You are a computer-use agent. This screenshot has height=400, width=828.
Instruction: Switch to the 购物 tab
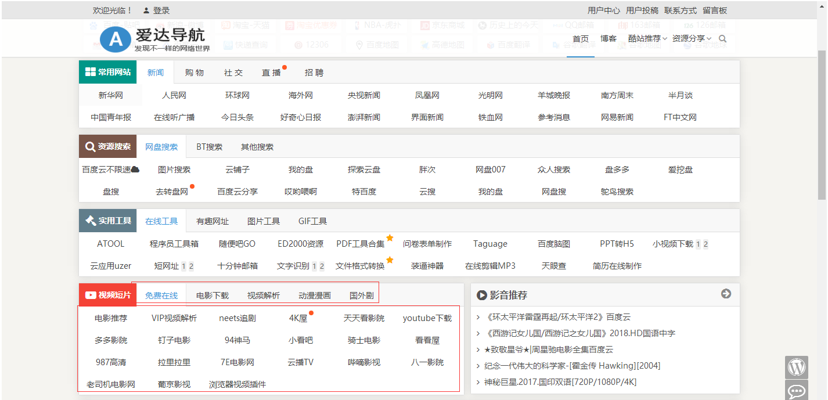pyautogui.click(x=195, y=73)
